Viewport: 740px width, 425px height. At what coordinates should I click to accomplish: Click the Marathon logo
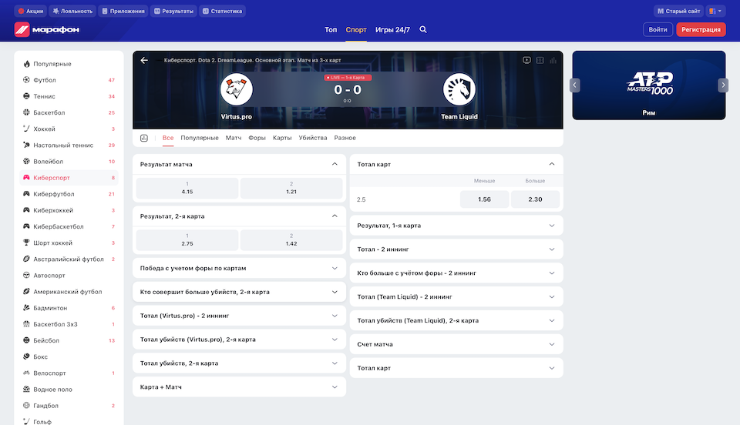tap(47, 29)
